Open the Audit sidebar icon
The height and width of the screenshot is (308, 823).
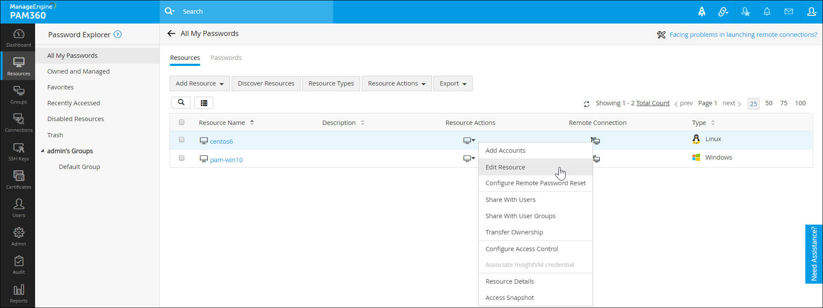click(x=18, y=265)
